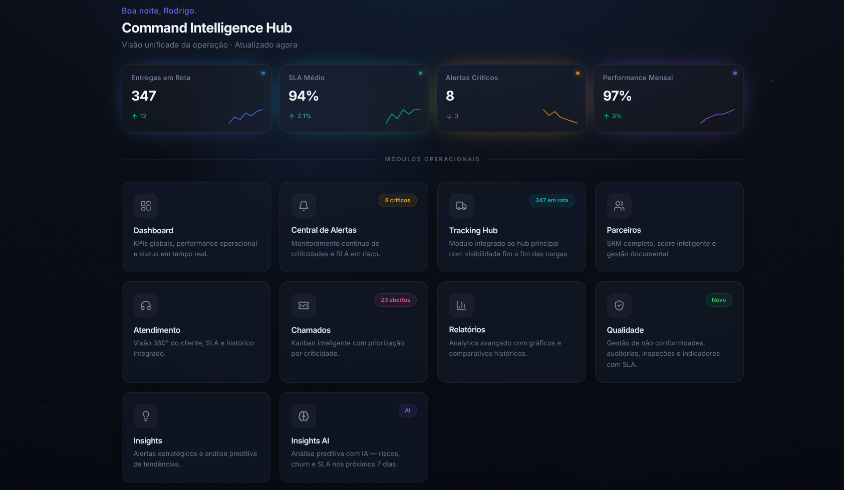Click the "Novo" badge on Qualidade
The image size is (844, 490).
pos(718,300)
